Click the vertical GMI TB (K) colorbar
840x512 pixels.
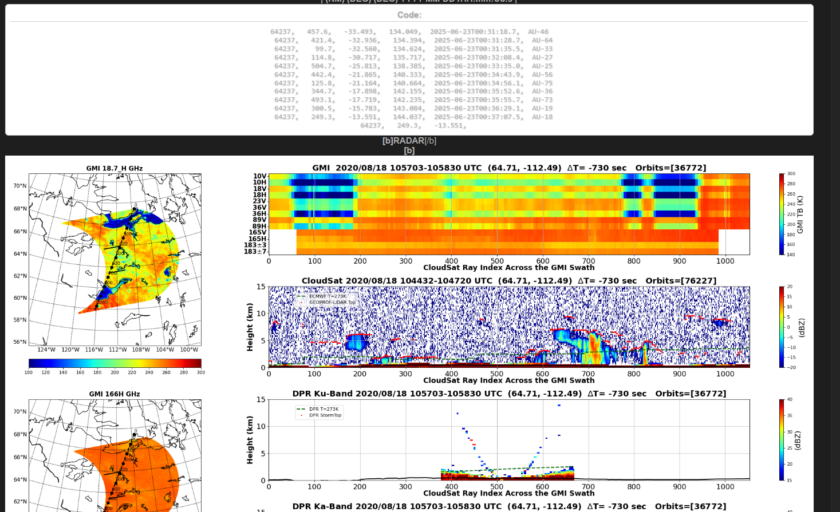click(782, 214)
